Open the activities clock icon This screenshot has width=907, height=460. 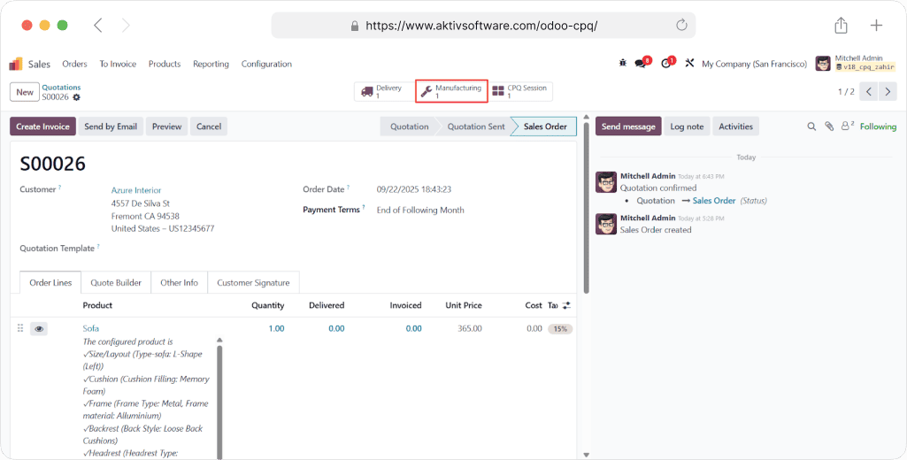pos(667,64)
